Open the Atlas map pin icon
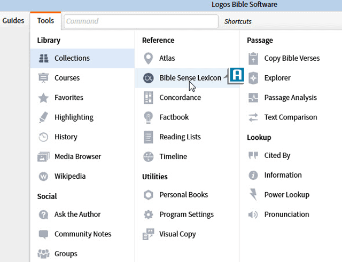Viewport: 342px width, 262px height. point(149,58)
